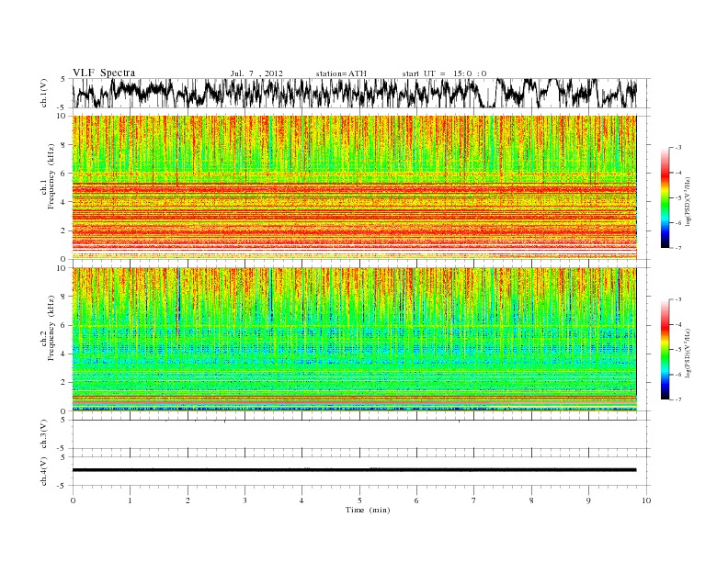This screenshot has height=562, width=728.
Task: Click the 'Time (min)' axis label
Action: [368, 510]
